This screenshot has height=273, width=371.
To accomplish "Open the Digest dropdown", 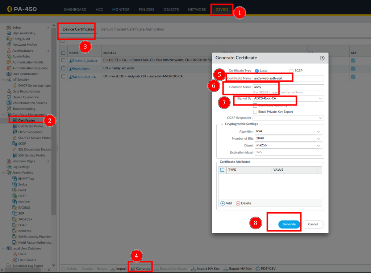I will [x=318, y=146].
